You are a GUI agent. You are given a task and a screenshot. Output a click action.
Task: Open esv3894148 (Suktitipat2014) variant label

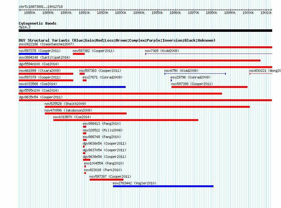45,57
